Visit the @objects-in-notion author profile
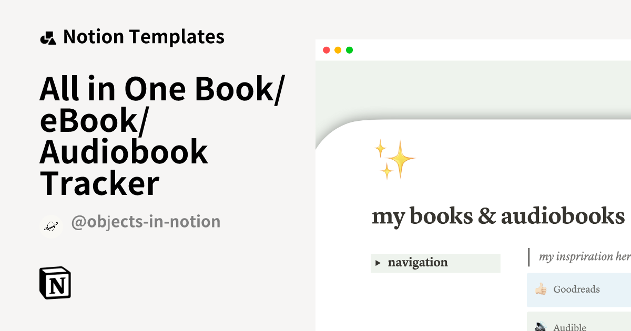Viewport: 631px width, 331px height. tap(146, 221)
